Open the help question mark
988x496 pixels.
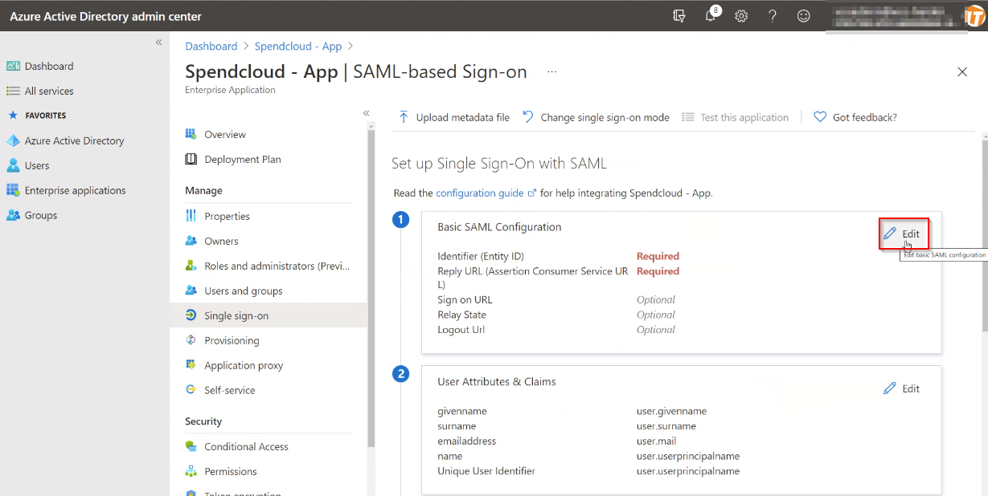773,16
